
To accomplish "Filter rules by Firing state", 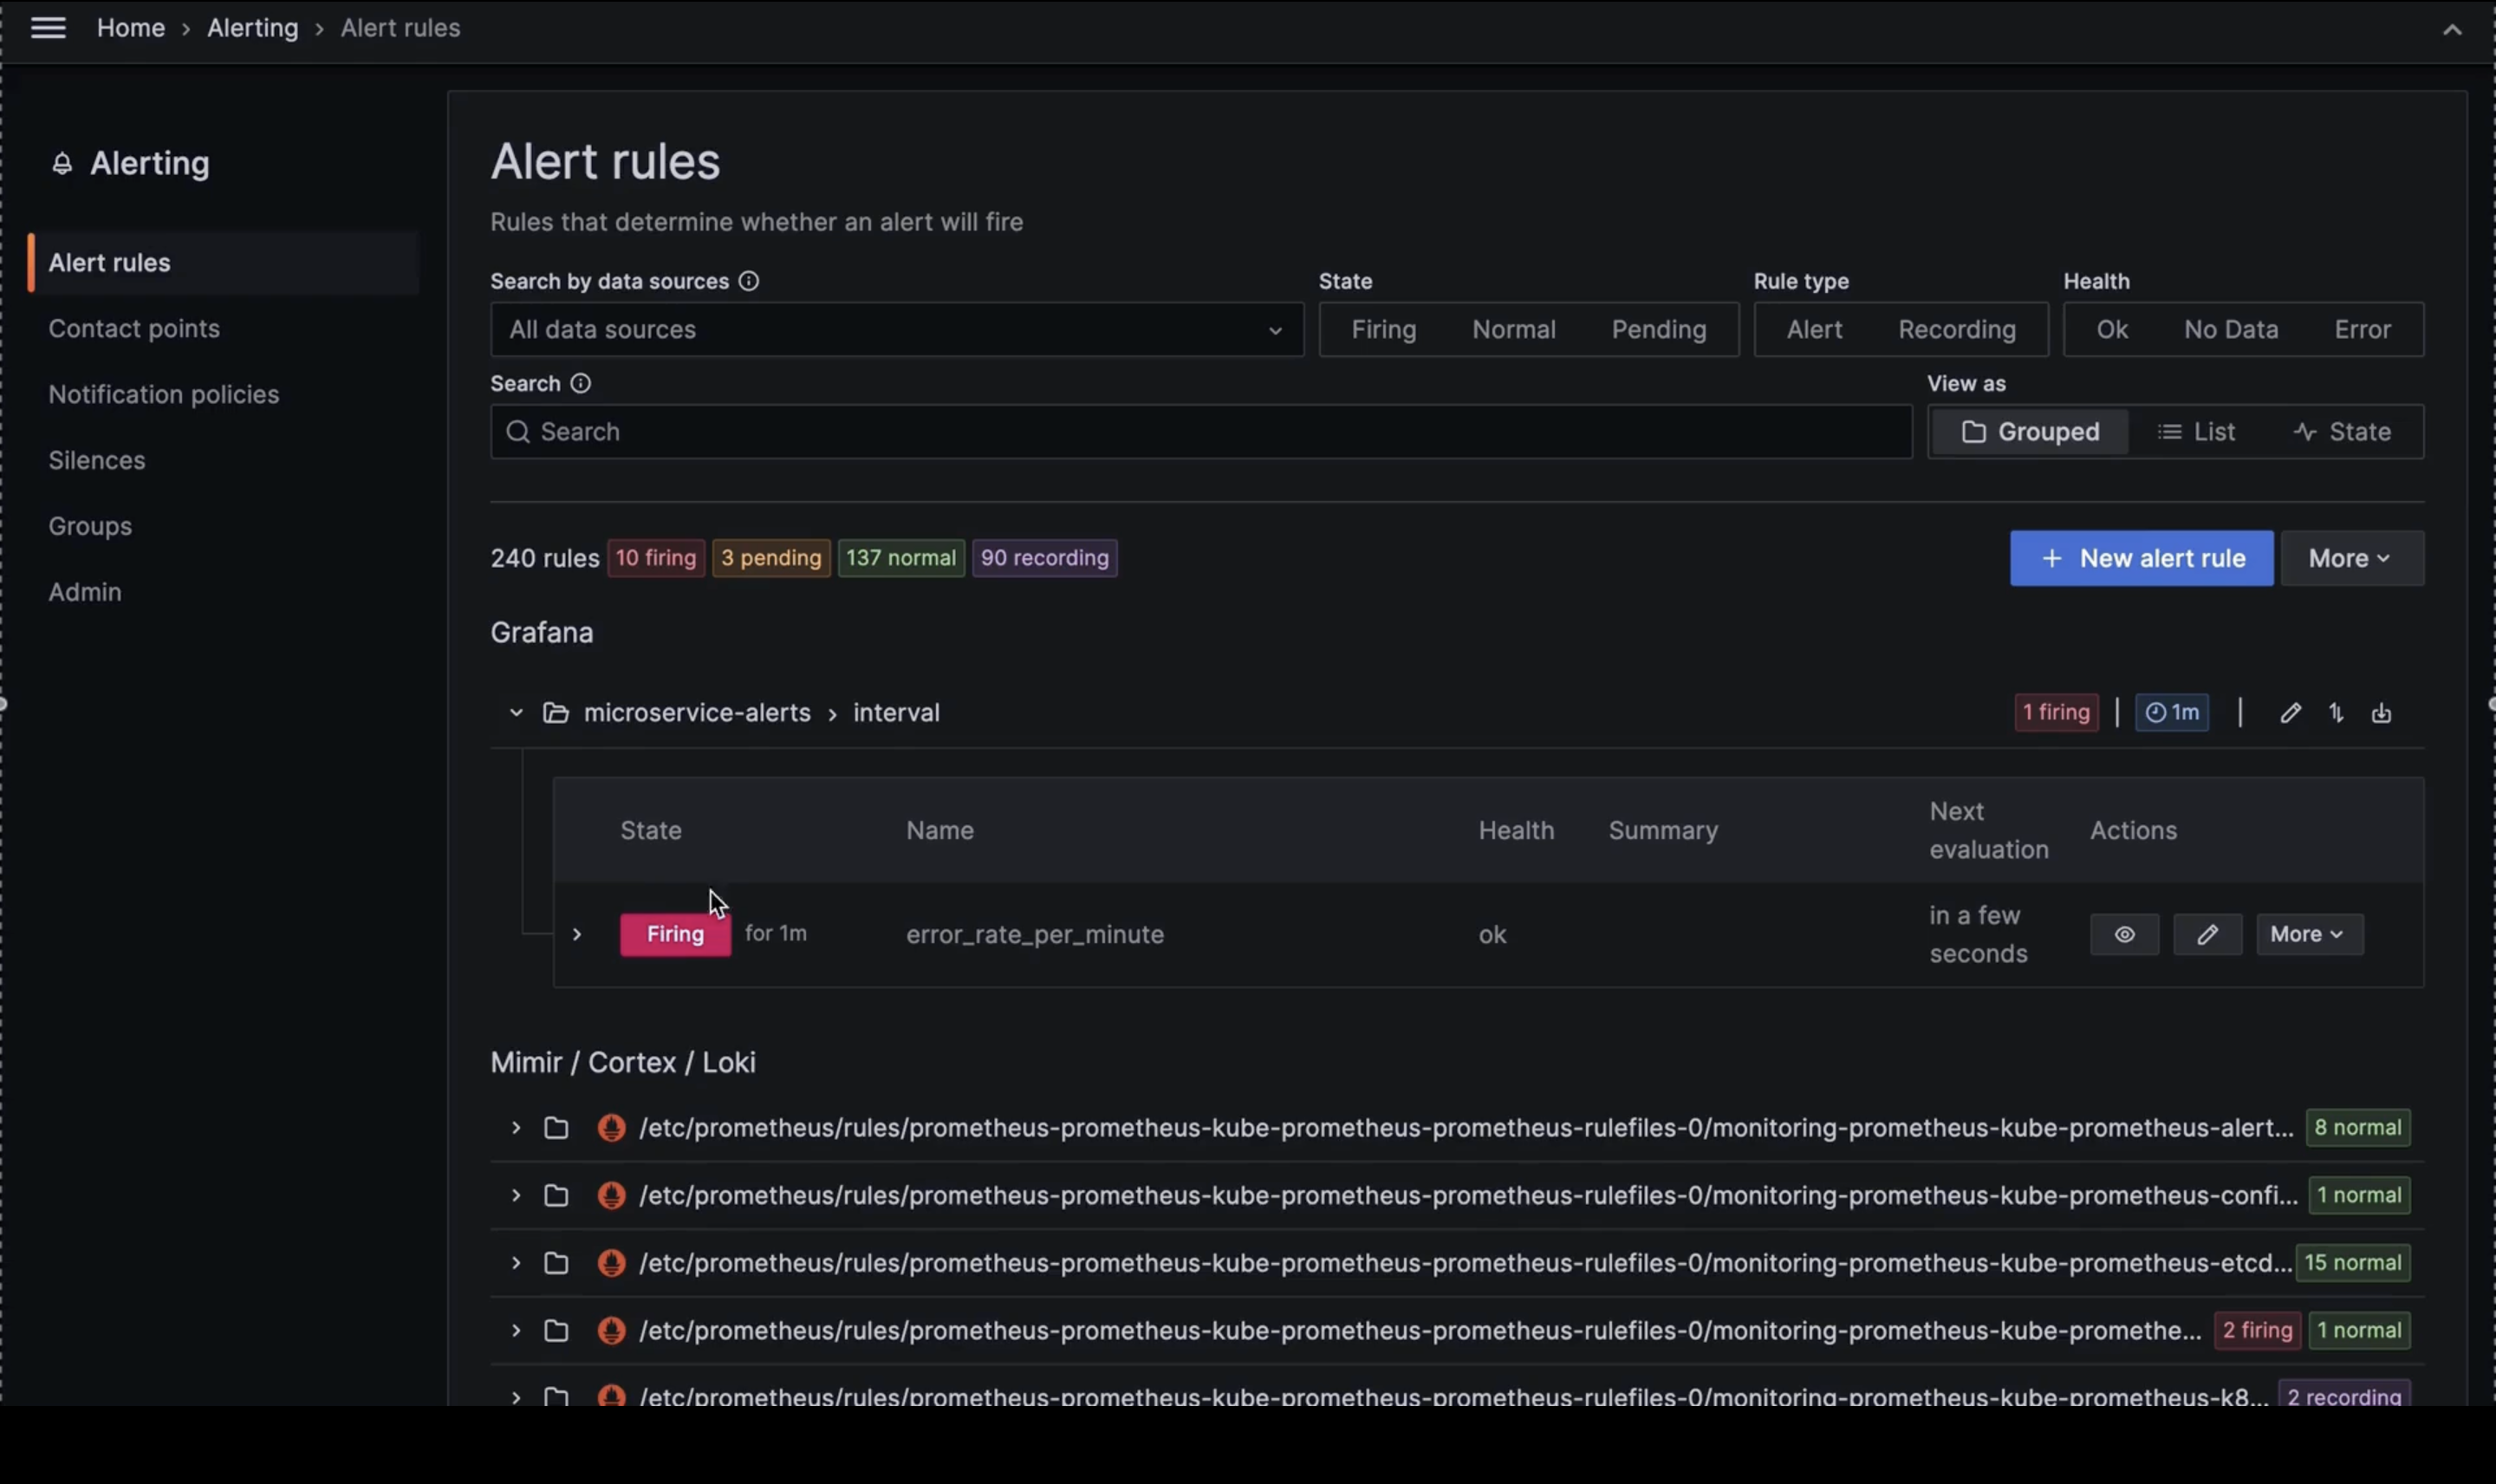I will coord(1383,329).
